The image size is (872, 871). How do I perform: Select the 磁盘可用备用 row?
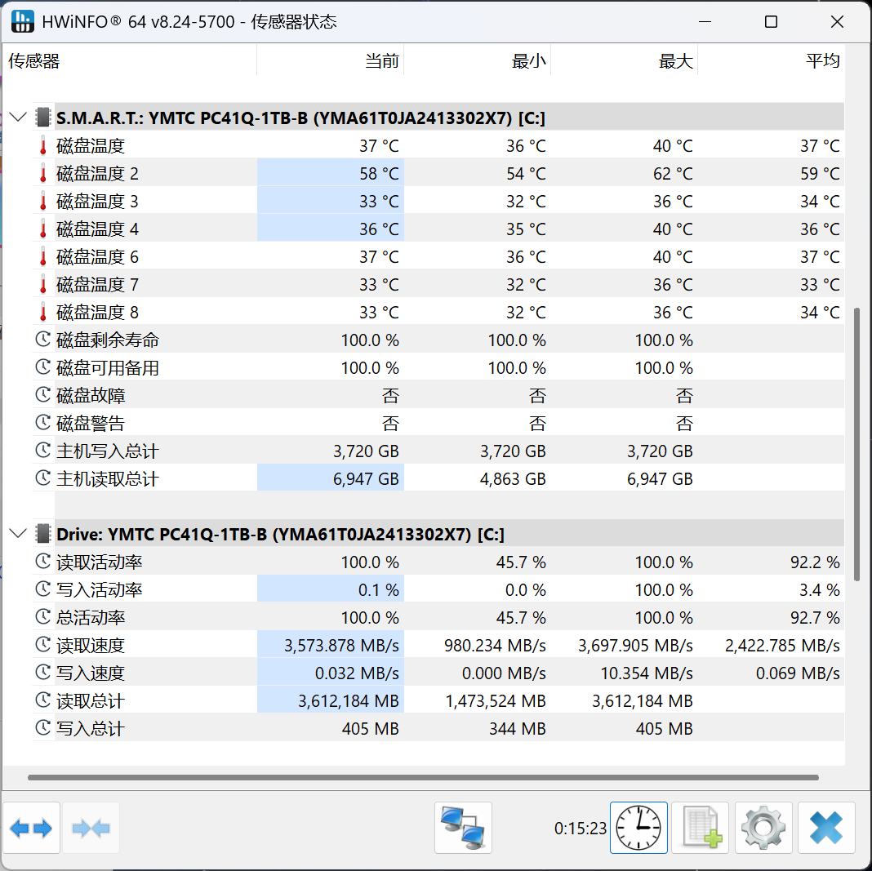(438, 367)
